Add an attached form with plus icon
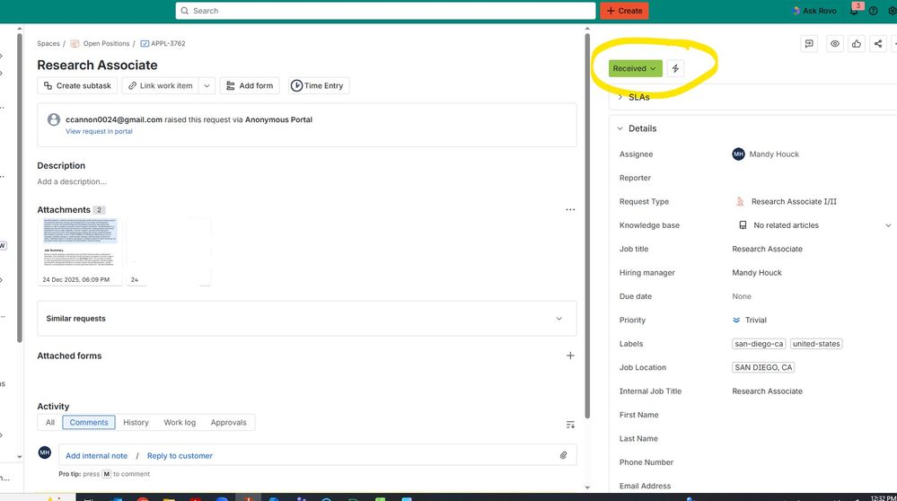Image resolution: width=897 pixels, height=501 pixels. pyautogui.click(x=570, y=356)
